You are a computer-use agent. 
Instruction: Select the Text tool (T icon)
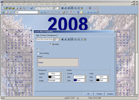coord(78,12)
